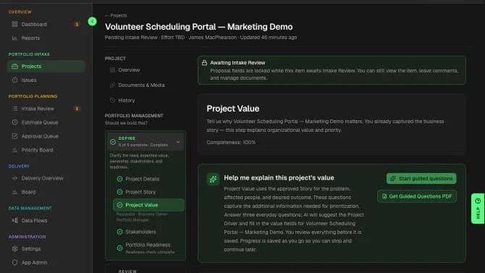Image resolution: width=485 pixels, height=273 pixels.
Task: Collapse the sidebar with the green circle toggle
Action: coord(92,21)
